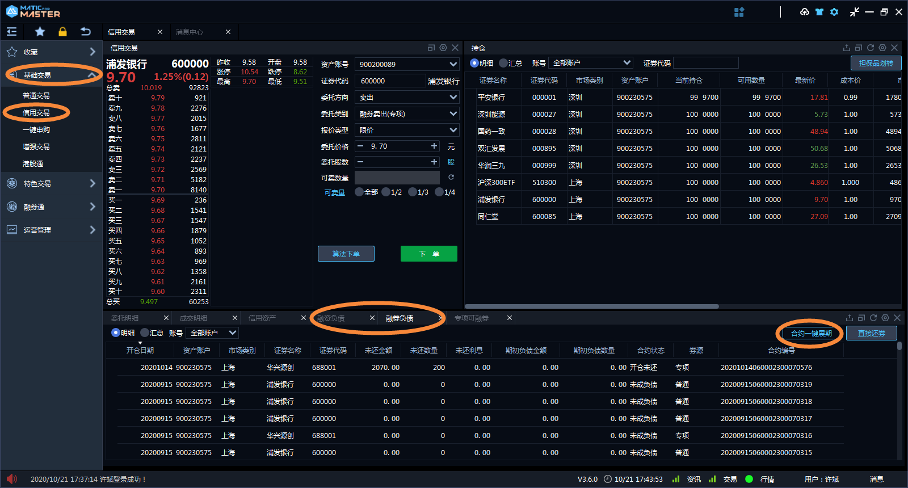Click the shirt skin theme icon

819,12
